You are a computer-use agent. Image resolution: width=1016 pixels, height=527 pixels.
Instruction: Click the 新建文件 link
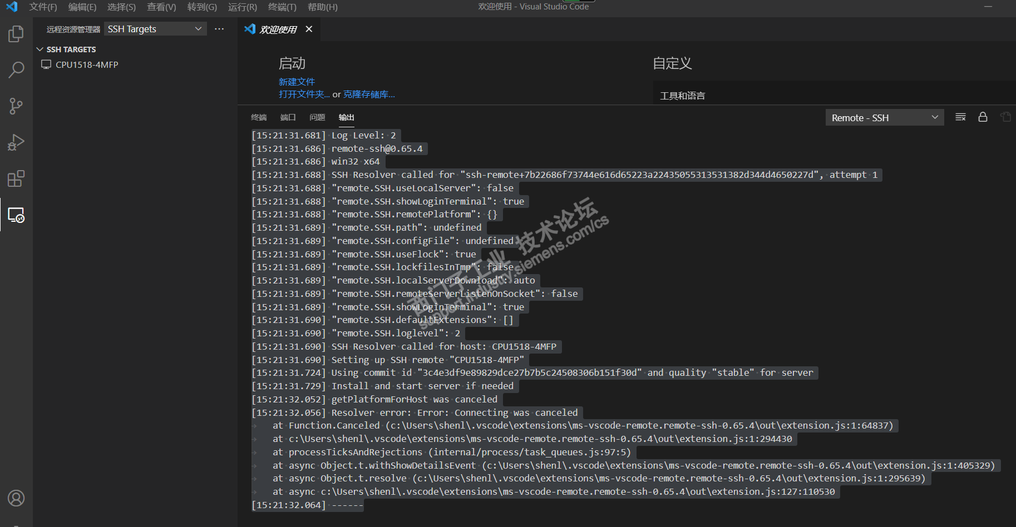(297, 82)
